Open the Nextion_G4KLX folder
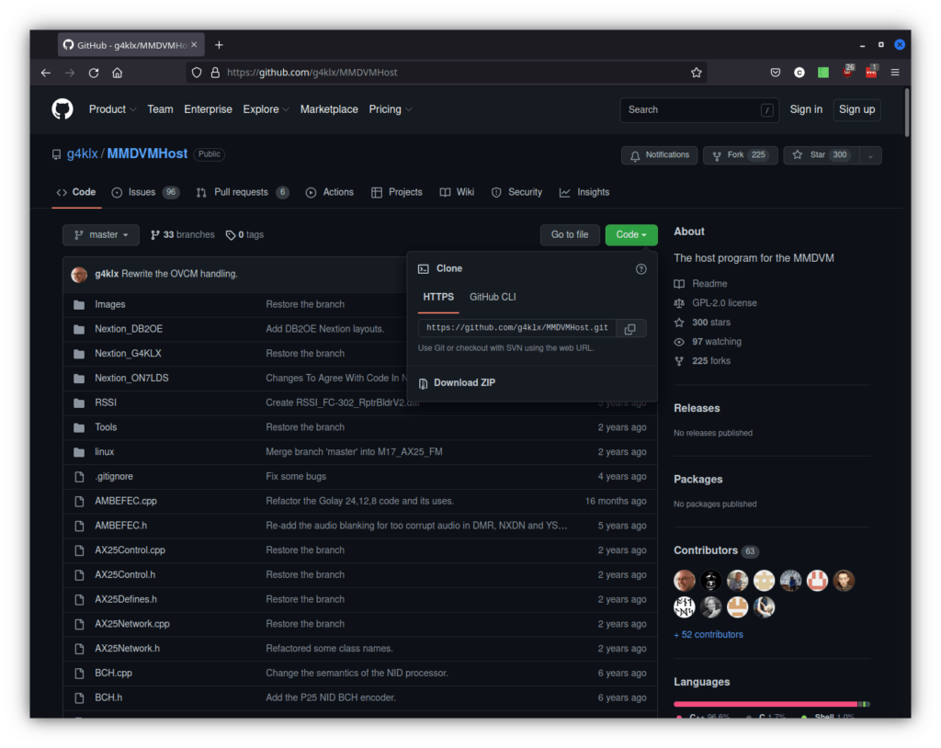This screenshot has height=748, width=941. 128,354
